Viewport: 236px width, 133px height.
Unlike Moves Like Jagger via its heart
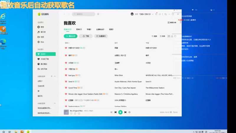[66, 94]
